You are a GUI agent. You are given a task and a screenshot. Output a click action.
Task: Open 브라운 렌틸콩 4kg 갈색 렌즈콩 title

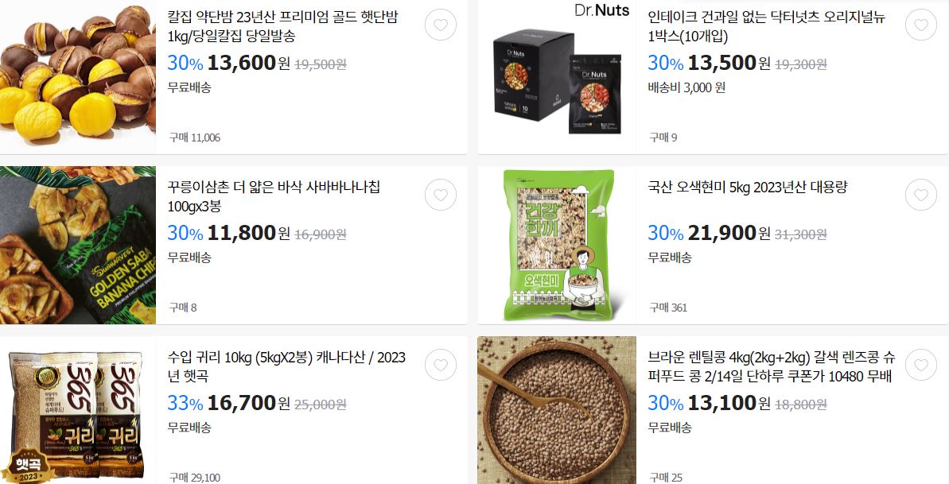click(771, 366)
